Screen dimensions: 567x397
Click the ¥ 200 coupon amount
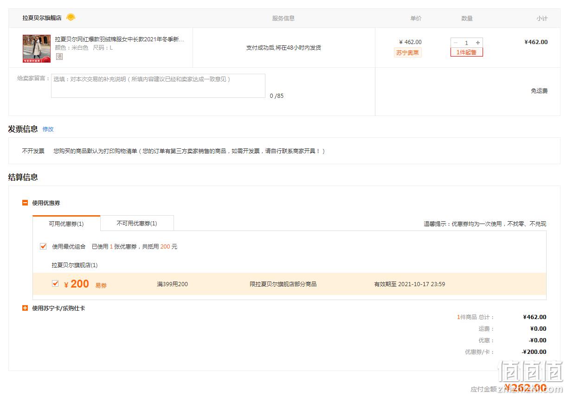77,284
